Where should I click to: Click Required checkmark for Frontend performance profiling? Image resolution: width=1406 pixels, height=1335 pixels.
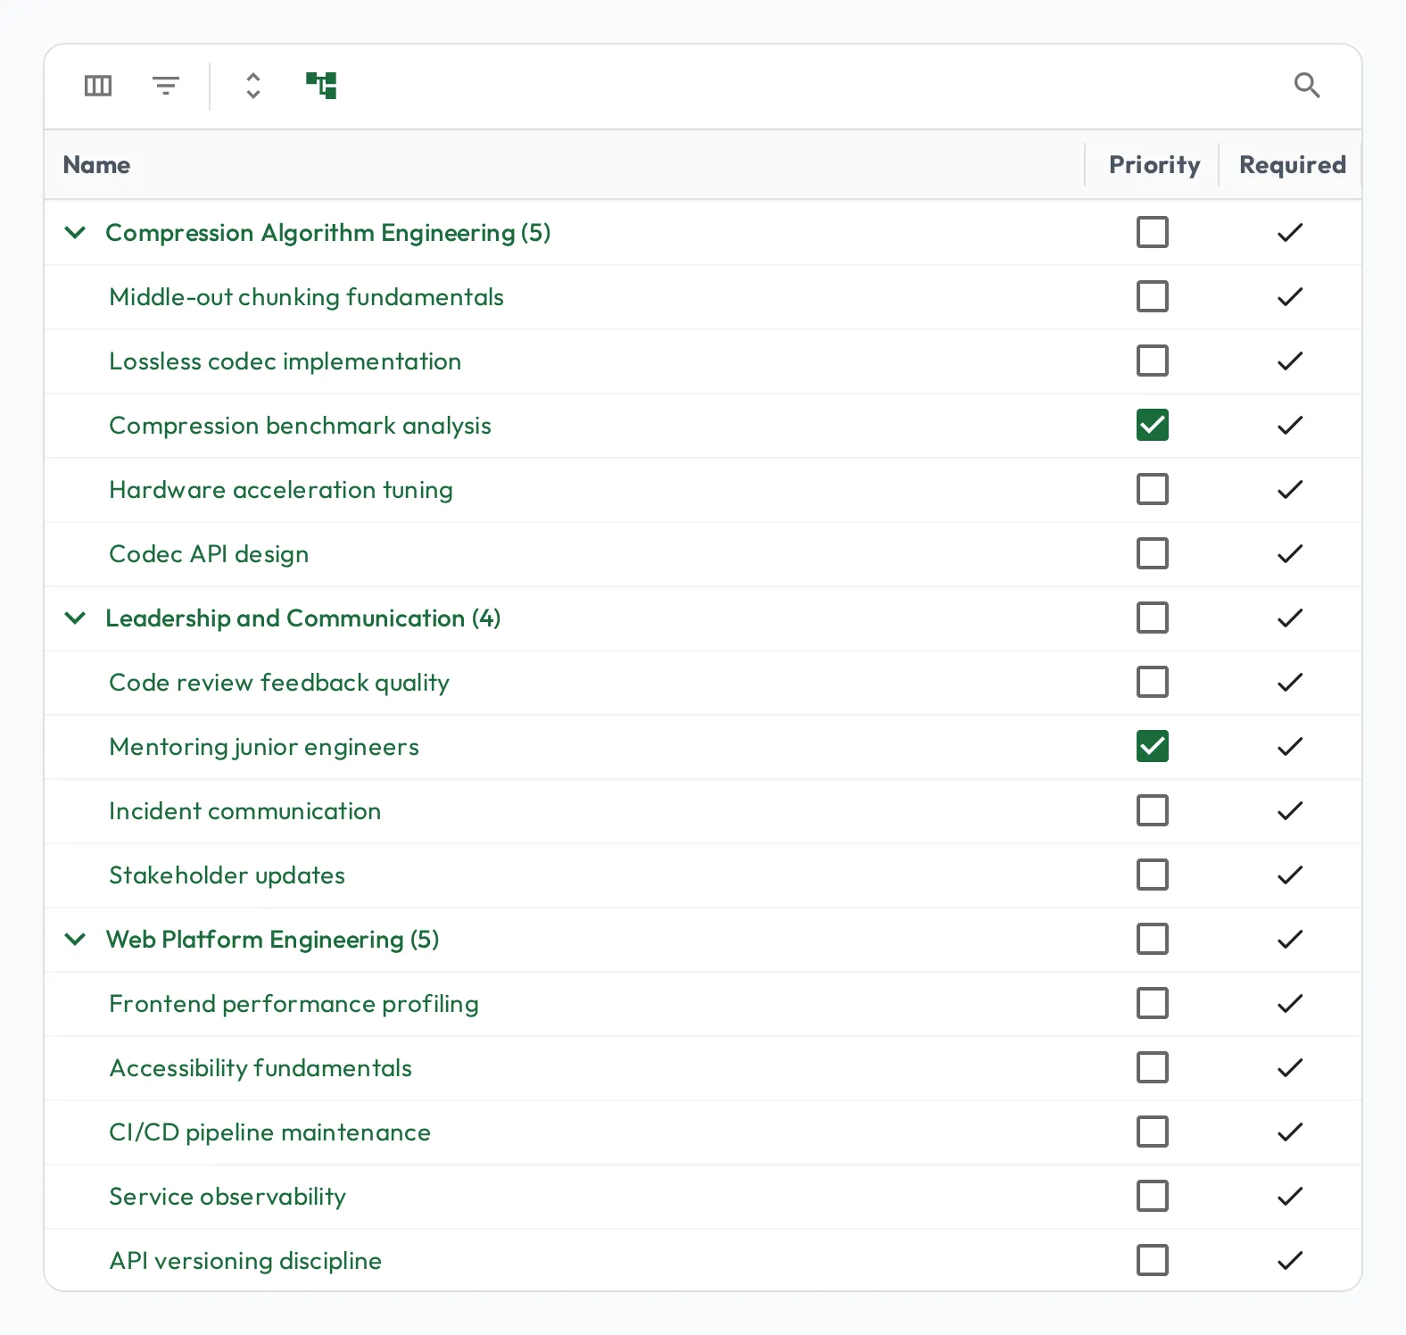click(x=1290, y=1004)
